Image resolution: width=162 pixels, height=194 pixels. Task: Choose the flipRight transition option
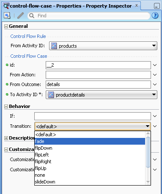point(90,162)
